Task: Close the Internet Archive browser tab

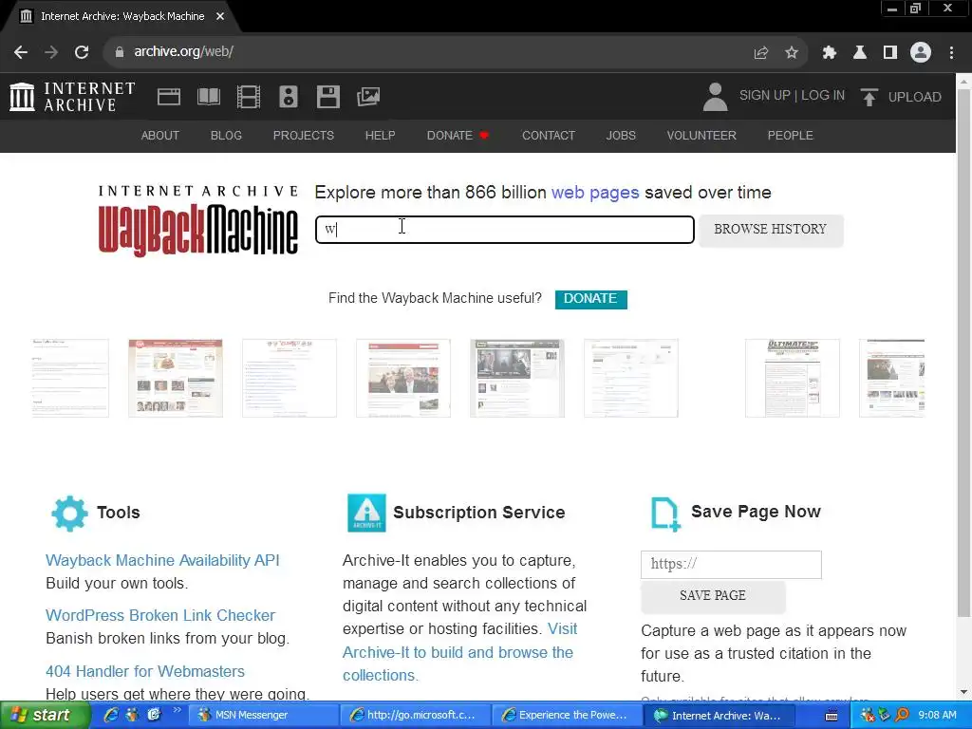Action: (220, 16)
